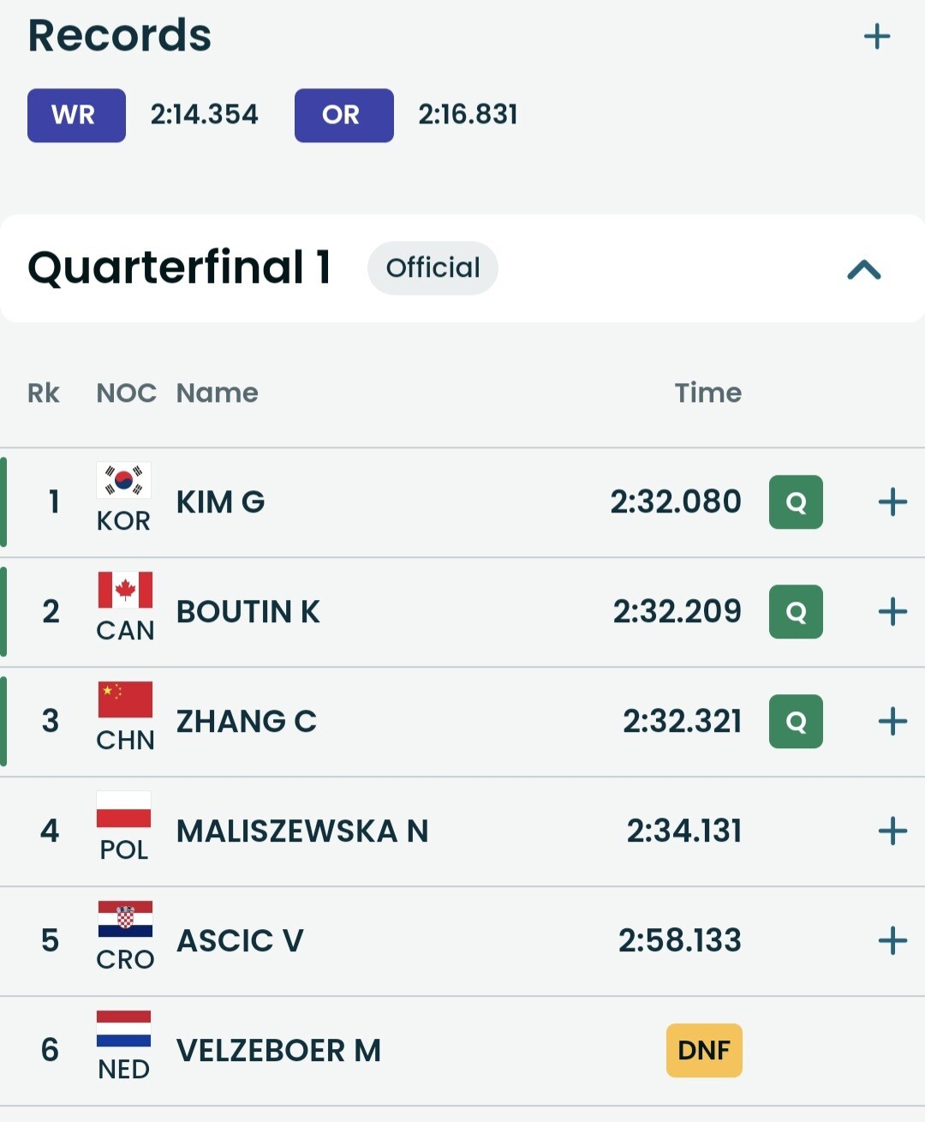Expand the Records section plus icon
The image size is (925, 1122).
coord(877,37)
